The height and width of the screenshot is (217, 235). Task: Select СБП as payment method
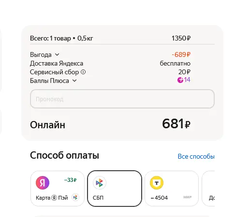[x=115, y=189]
